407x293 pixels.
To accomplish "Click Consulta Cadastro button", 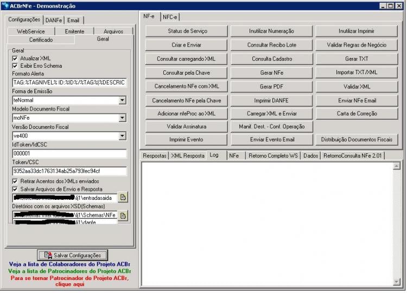I will (x=271, y=59).
